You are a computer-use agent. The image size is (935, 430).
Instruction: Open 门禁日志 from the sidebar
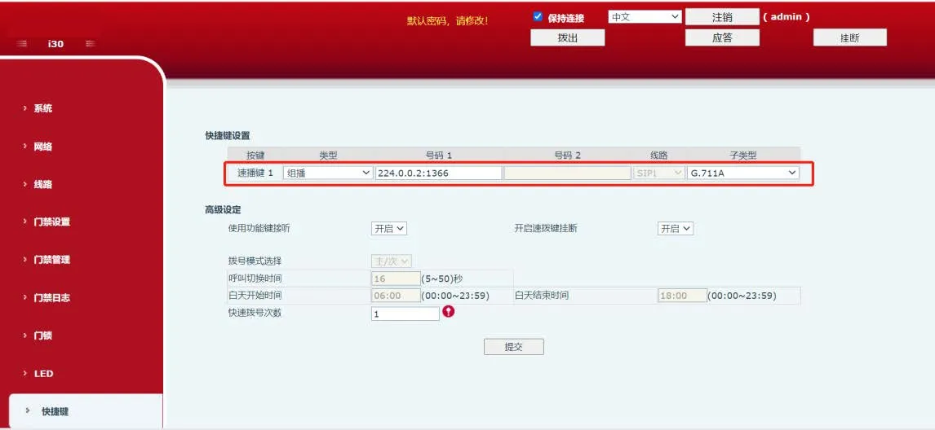[51, 298]
